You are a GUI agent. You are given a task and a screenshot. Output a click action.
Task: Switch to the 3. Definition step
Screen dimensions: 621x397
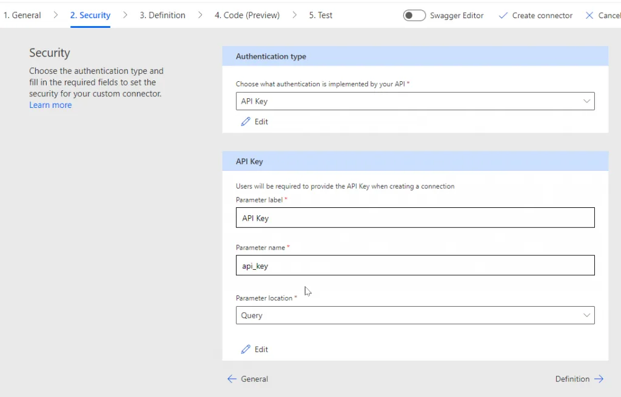[163, 15]
